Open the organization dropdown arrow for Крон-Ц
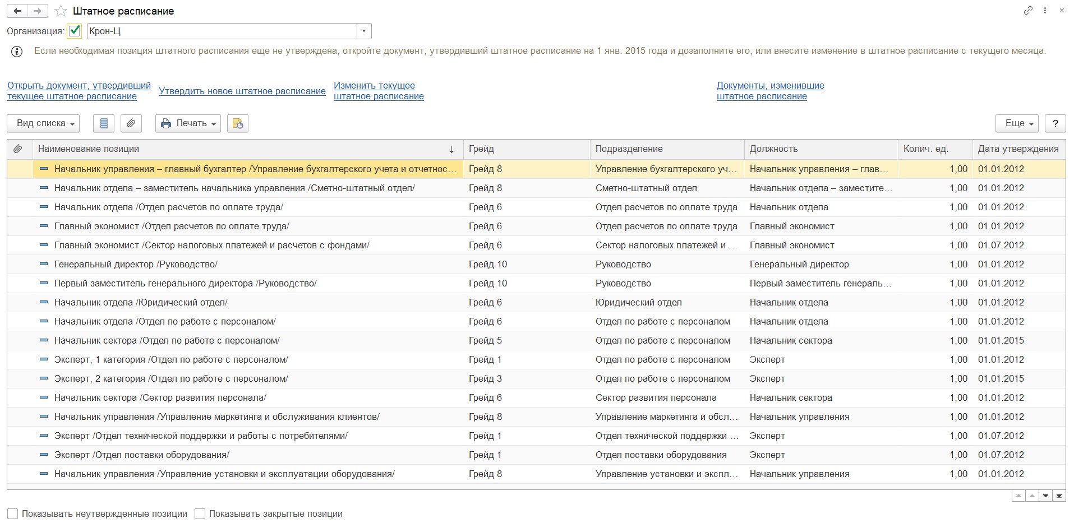Screen dimensions: 1074x523 click(364, 31)
